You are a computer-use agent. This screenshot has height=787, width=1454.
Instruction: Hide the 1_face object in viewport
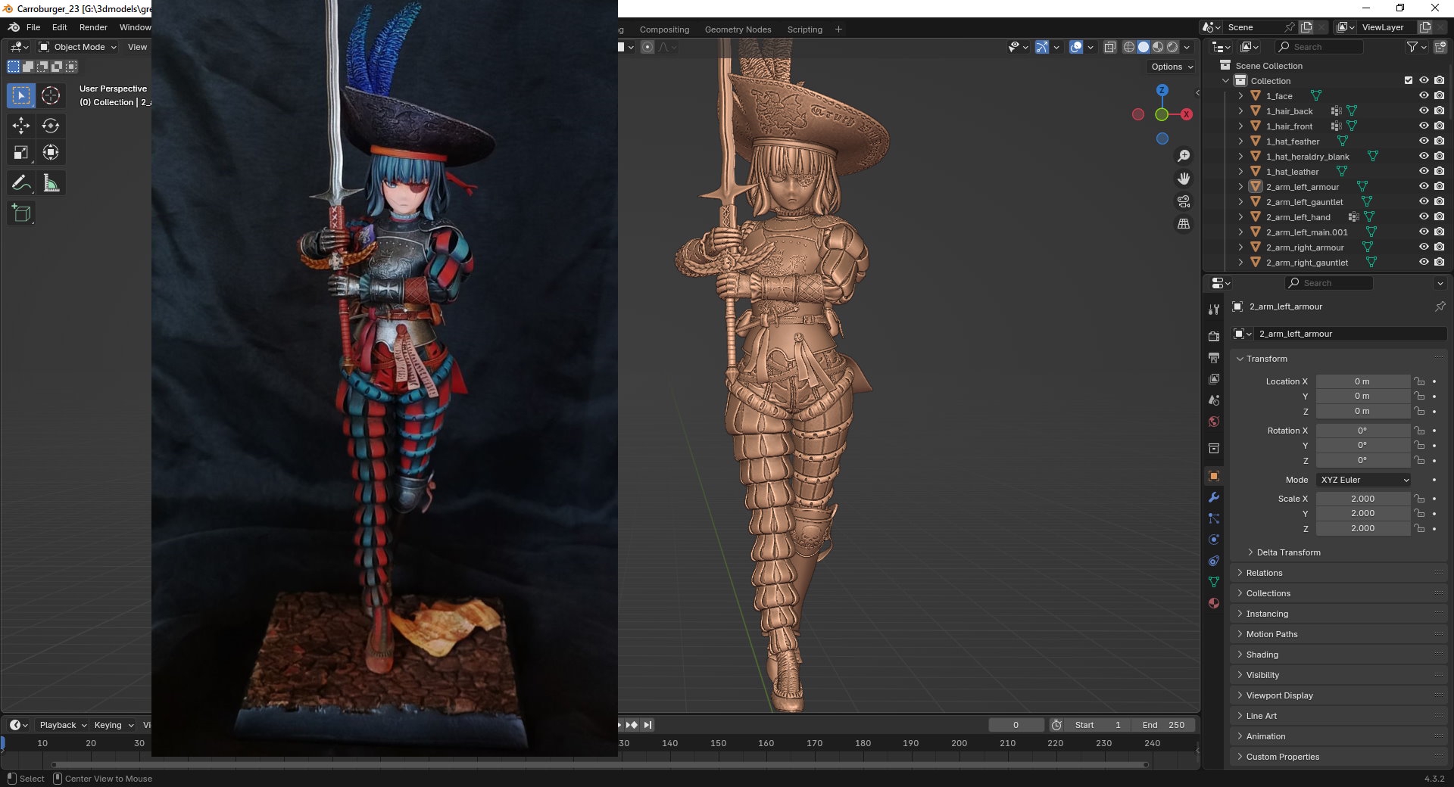[1424, 96]
